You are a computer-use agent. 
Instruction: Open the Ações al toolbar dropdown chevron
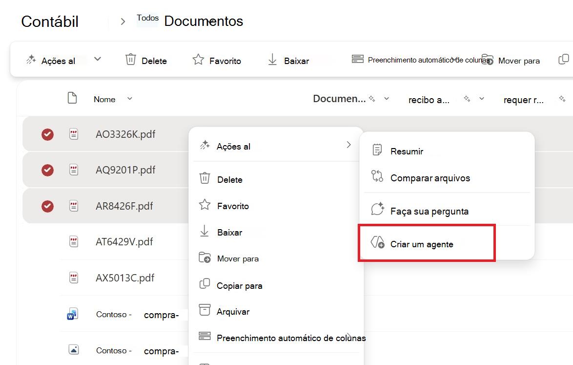[x=97, y=59]
